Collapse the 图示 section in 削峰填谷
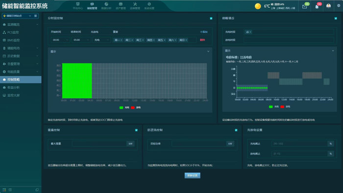The height and width of the screenshot is (193, 343). pos(333,51)
